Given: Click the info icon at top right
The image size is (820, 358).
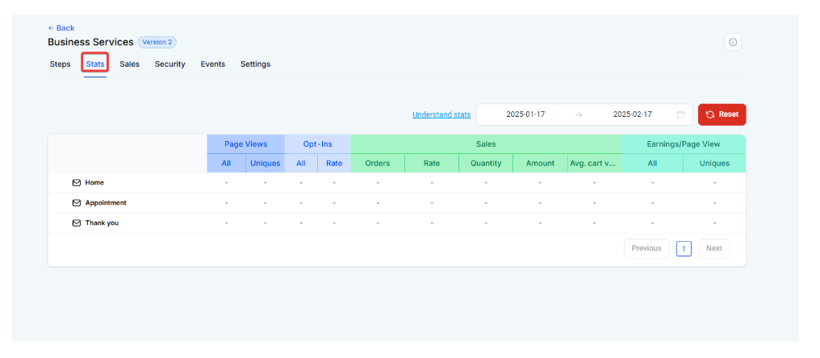Looking at the screenshot, I should point(732,43).
